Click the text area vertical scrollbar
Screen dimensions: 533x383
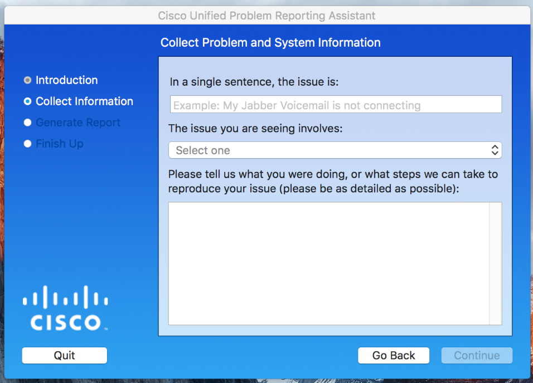[496, 263]
